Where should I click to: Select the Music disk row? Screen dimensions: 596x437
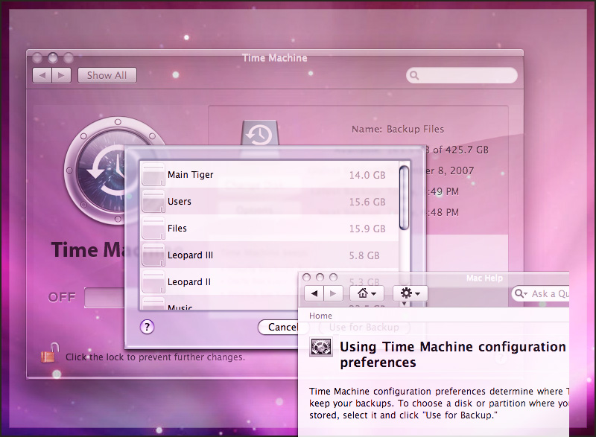click(220, 303)
